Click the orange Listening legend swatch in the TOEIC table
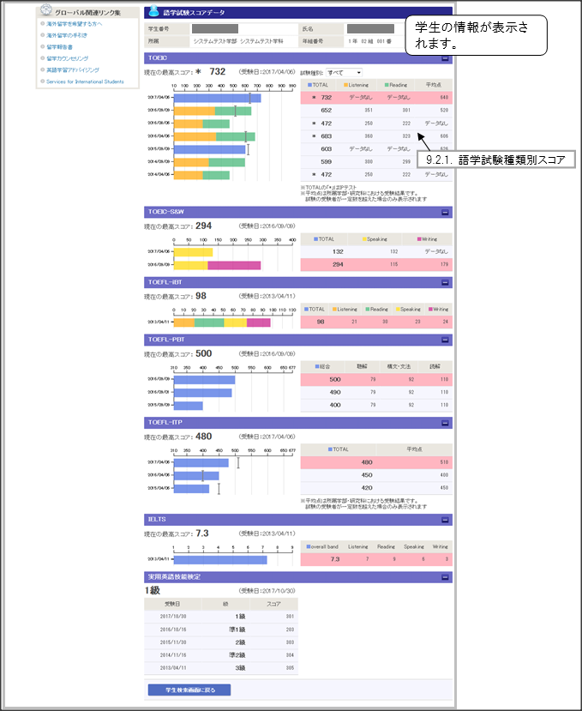 (x=345, y=85)
